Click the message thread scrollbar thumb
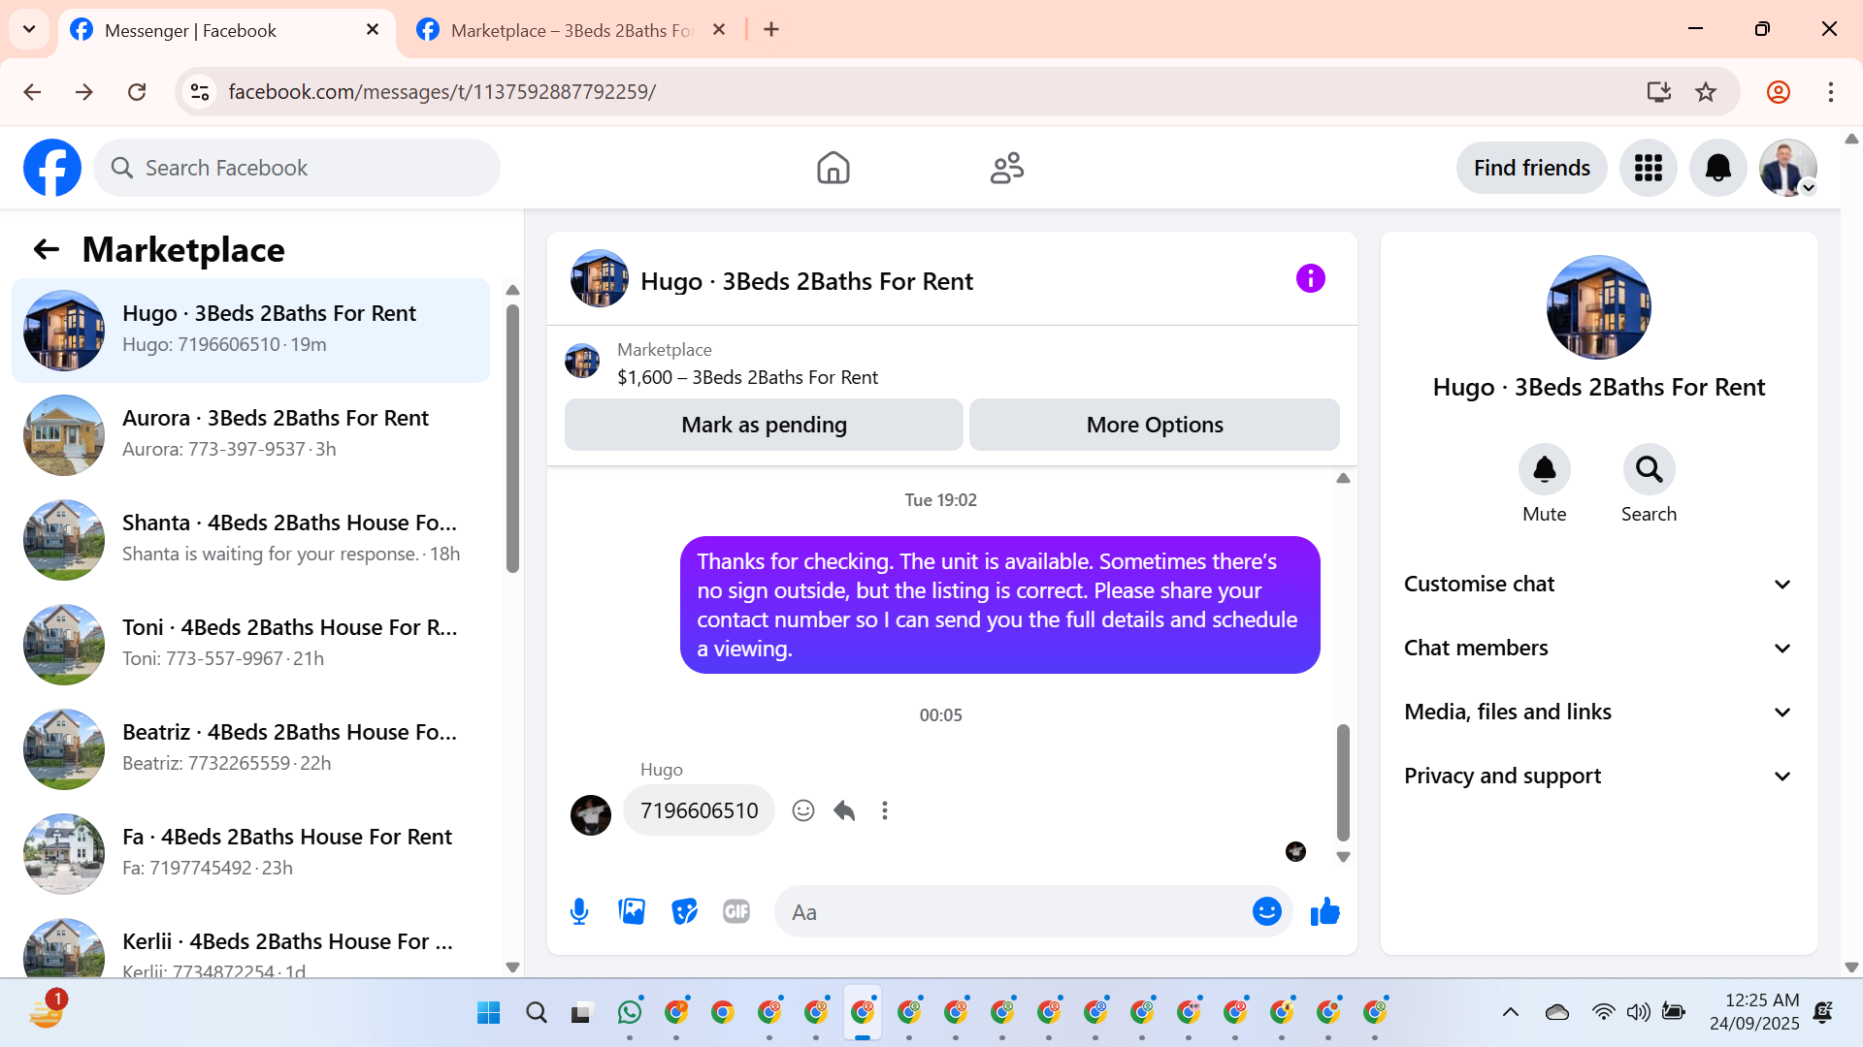 [x=1343, y=782]
